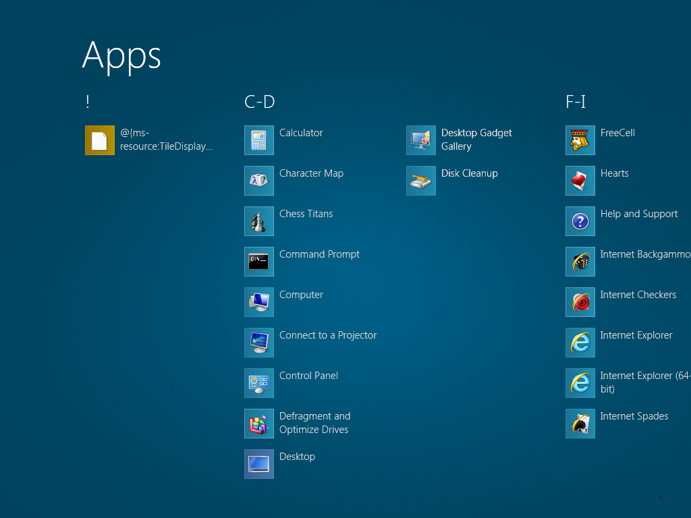This screenshot has width=691, height=518.
Task: Open the Internet Checkers icon
Action: (x=580, y=302)
